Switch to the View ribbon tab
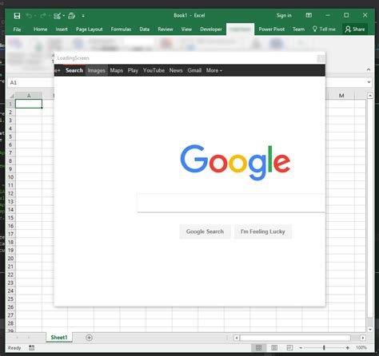 [186, 29]
